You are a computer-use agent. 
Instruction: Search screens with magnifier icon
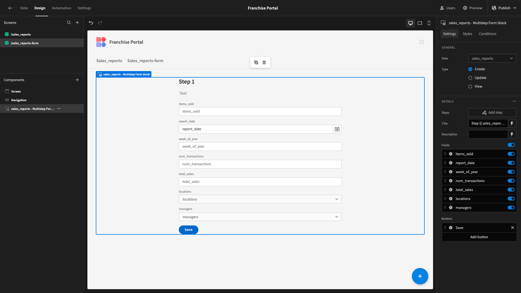(69, 23)
